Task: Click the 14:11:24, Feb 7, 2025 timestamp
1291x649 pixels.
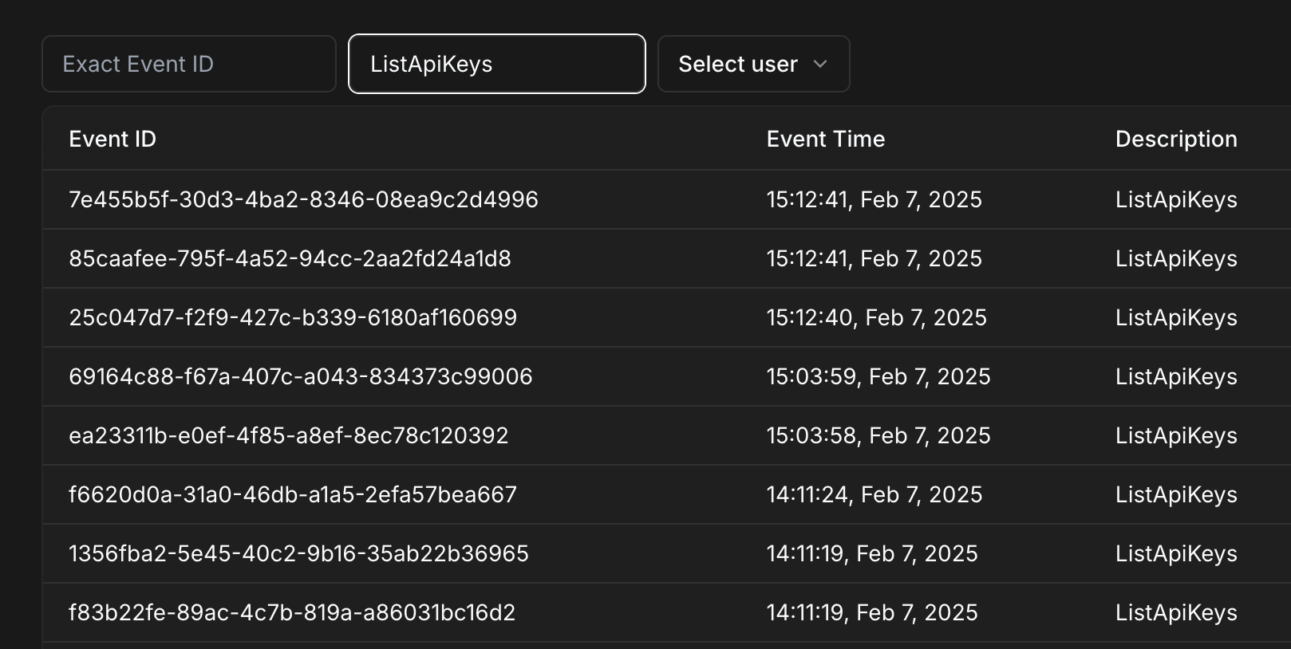Action: [874, 494]
